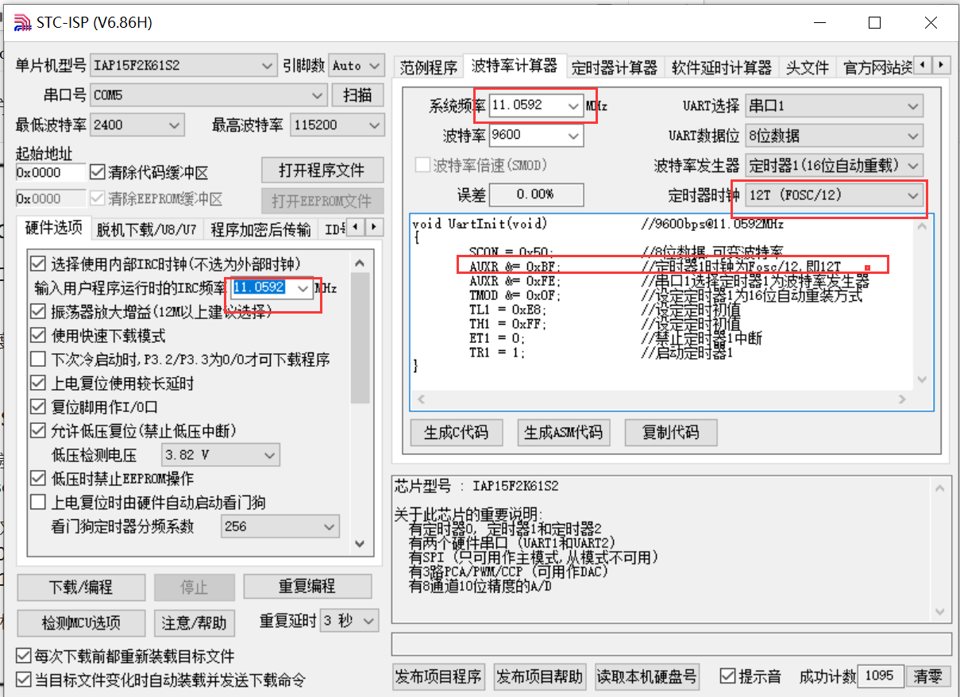Click code box vertical scroll-up arrow
960x697 pixels.
[923, 225]
